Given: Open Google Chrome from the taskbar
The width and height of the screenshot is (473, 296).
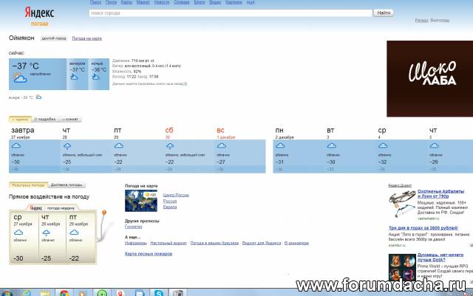Looking at the screenshot, I should pyautogui.click(x=64, y=292).
